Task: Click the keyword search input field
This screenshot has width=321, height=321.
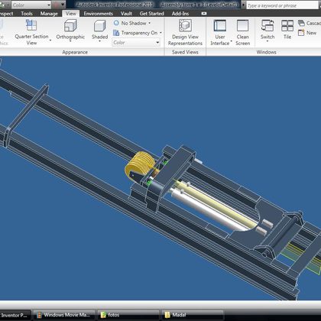Action: (282, 5)
